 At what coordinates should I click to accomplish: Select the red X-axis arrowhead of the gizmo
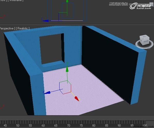pos(77,99)
